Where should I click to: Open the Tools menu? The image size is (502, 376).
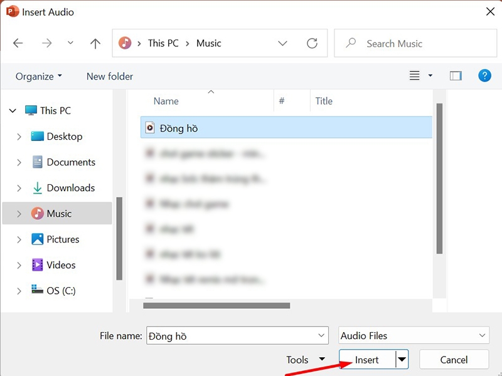[x=306, y=360]
